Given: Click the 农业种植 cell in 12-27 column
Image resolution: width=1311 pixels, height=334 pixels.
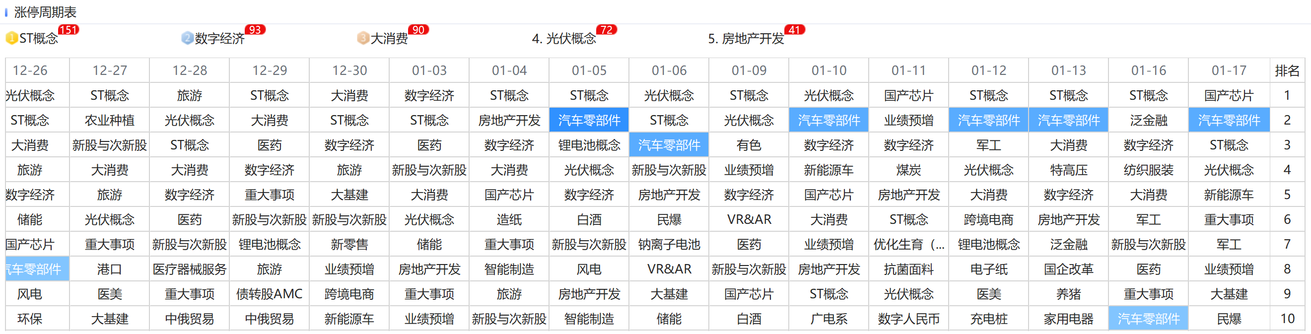Looking at the screenshot, I should [x=109, y=120].
